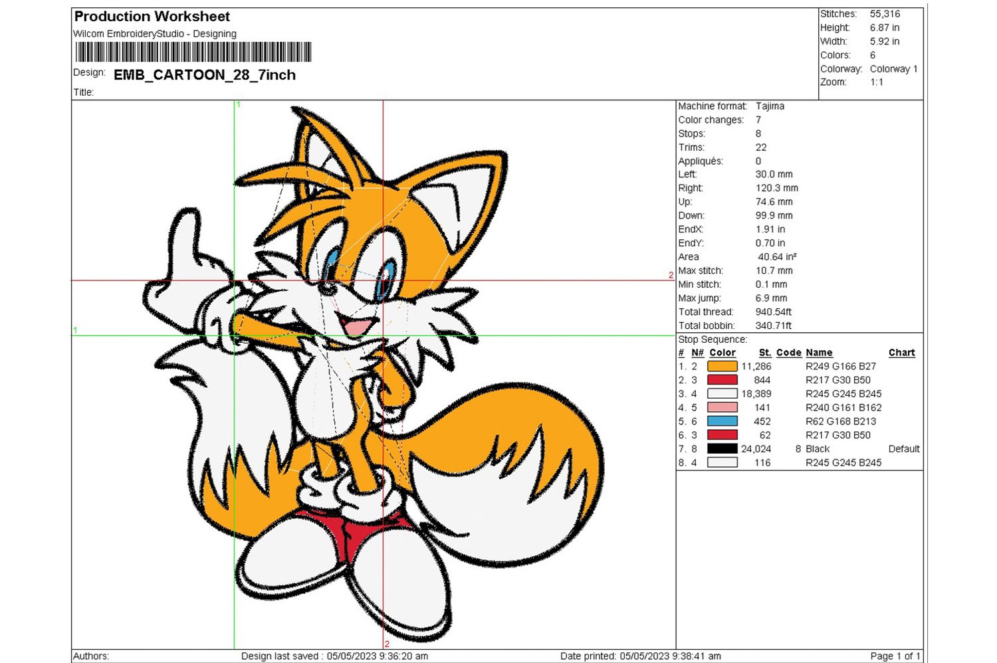Click the "Code" column header

pos(789,353)
